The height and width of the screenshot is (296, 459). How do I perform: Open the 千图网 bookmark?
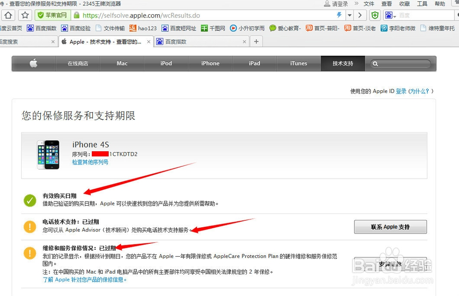click(213, 28)
